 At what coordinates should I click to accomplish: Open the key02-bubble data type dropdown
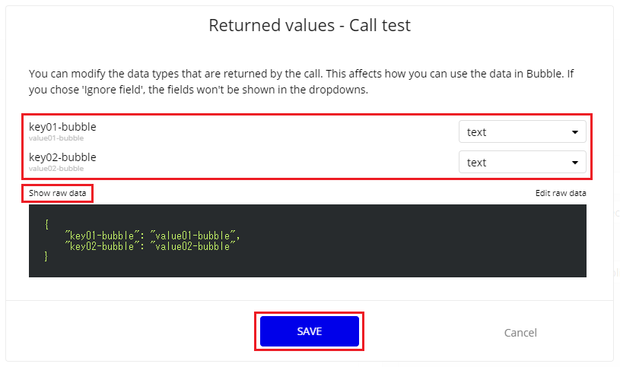pyautogui.click(x=522, y=162)
